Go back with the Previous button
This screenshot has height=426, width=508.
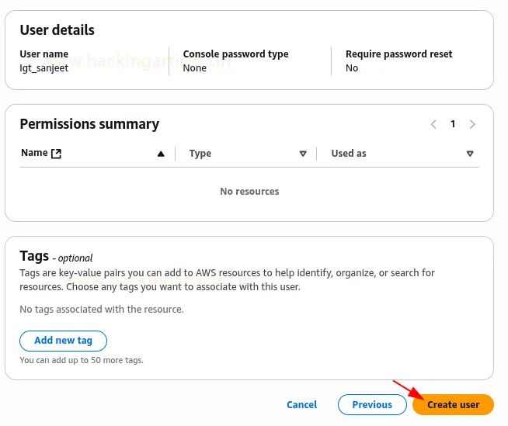[372, 404]
